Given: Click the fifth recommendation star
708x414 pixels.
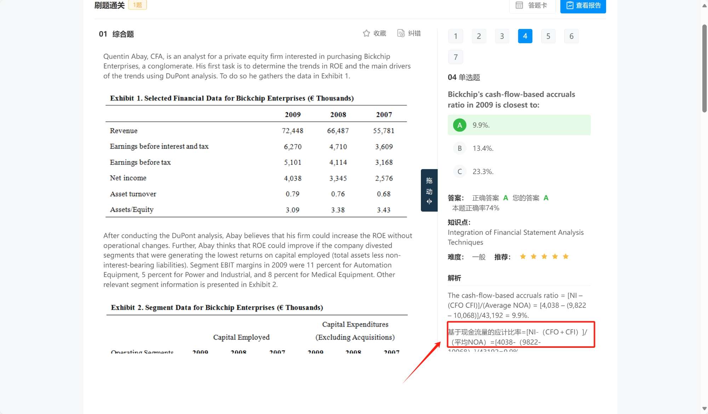Looking at the screenshot, I should (566, 257).
